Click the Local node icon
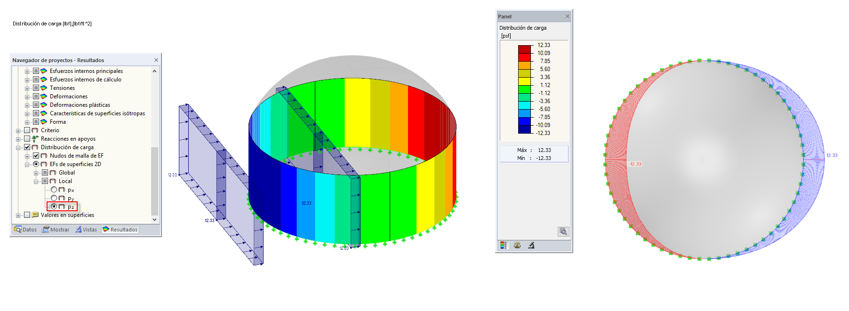 (53, 181)
